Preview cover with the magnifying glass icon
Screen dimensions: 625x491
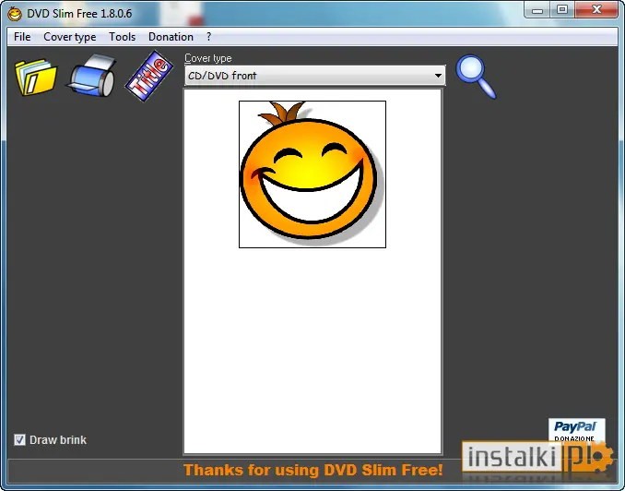476,77
